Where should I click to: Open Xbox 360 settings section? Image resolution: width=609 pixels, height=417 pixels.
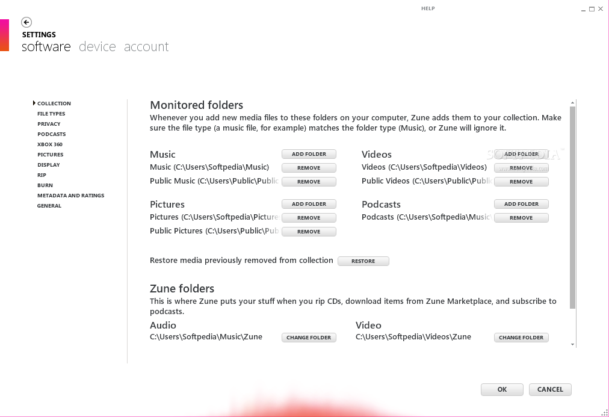(50, 144)
